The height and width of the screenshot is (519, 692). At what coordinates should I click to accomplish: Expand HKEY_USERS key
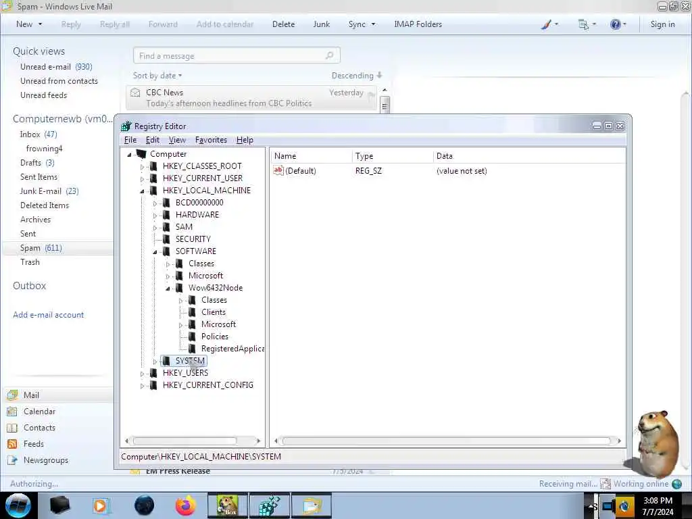click(x=142, y=374)
